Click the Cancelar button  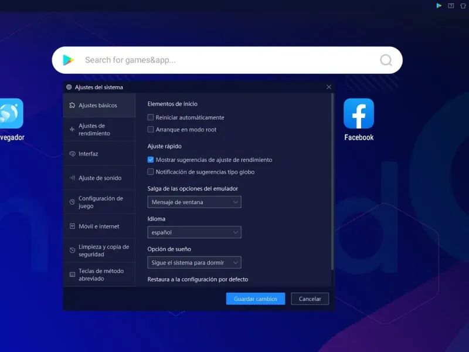tap(310, 299)
